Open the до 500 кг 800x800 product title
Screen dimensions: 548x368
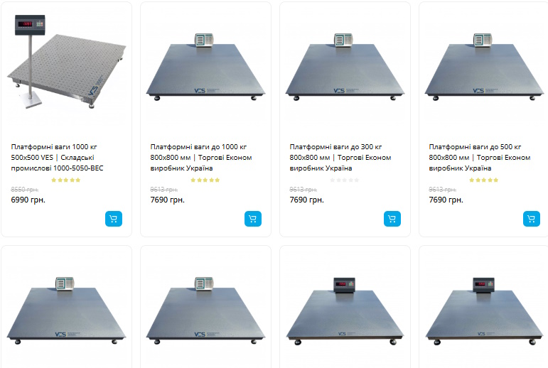pos(480,157)
